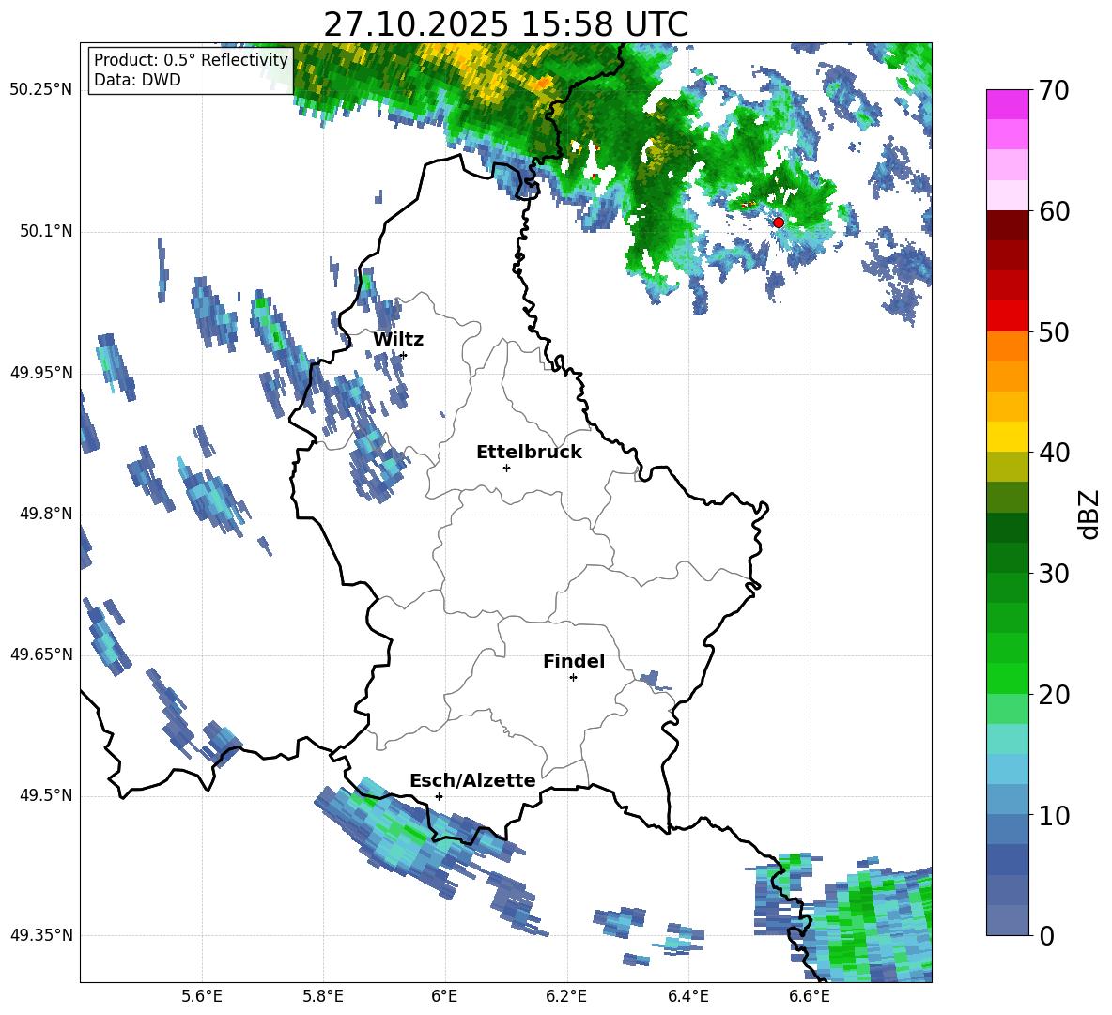Image resolution: width=1112 pixels, height=1015 pixels.
Task: Select the Findel city label
Action: click(x=574, y=661)
